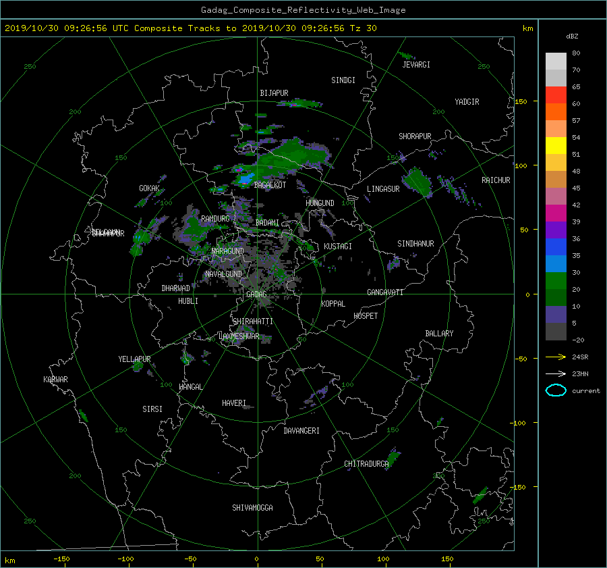Click the SINDGI city label
The width and height of the screenshot is (607, 568).
point(343,80)
